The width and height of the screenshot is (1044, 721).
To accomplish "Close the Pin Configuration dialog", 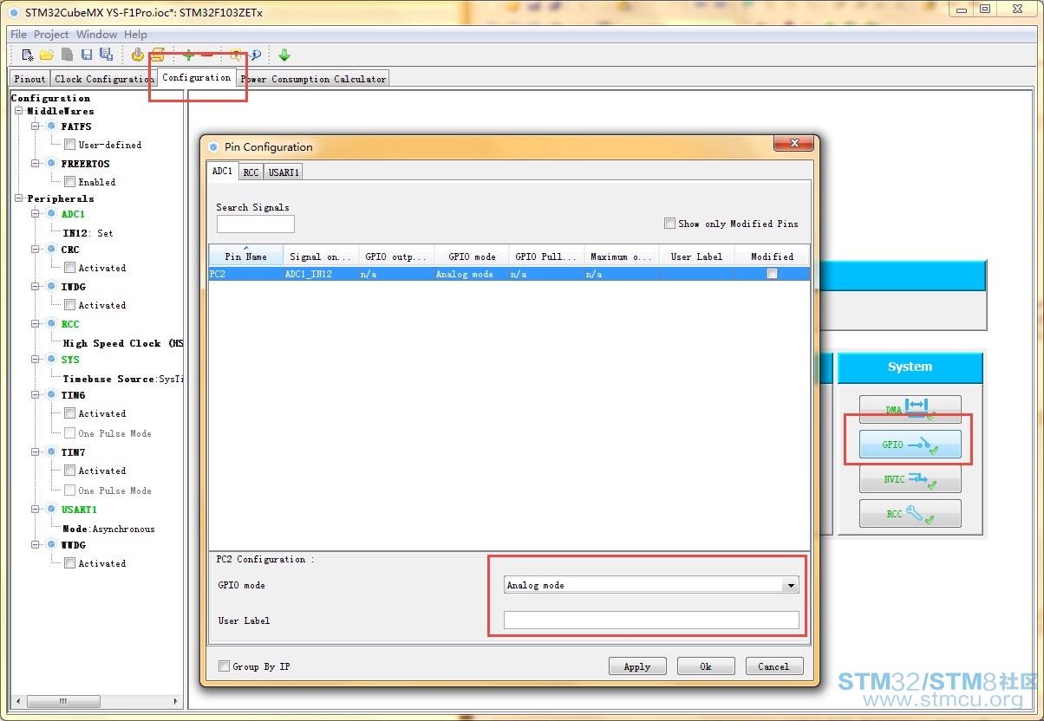I will pos(793,146).
